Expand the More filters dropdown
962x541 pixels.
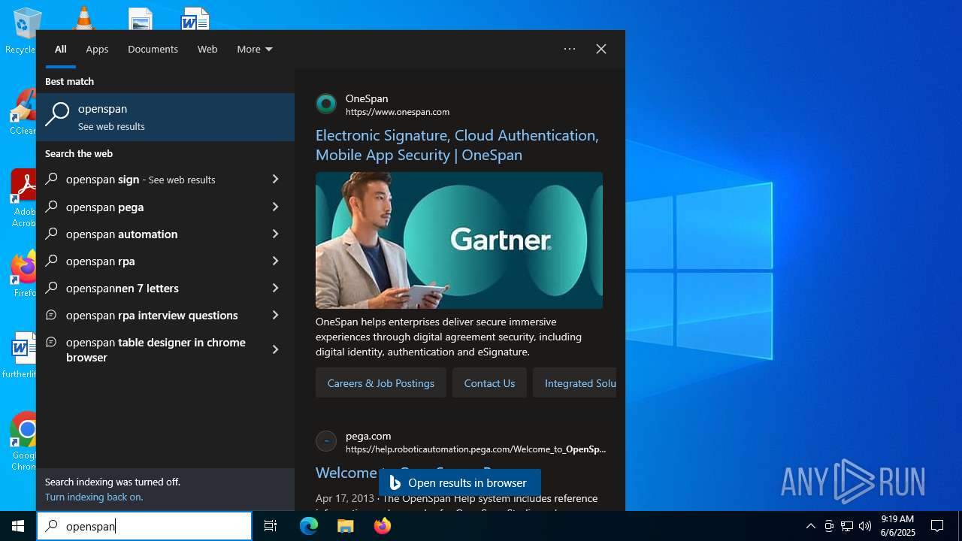pyautogui.click(x=255, y=49)
